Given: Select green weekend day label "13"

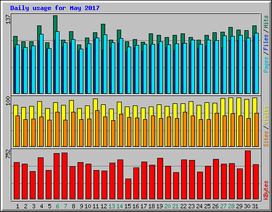Looking at the screenshot, I should 112,206.
